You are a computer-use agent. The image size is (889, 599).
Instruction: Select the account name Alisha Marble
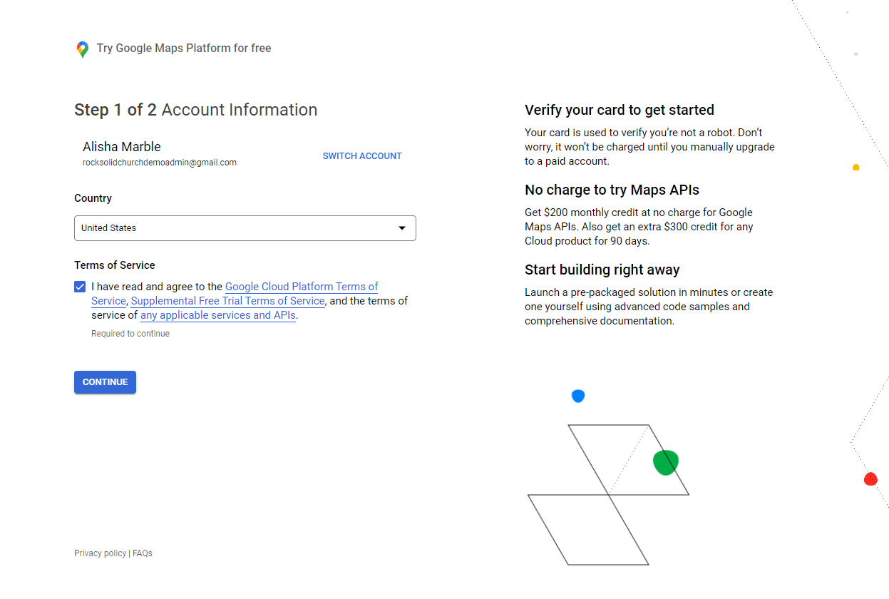click(122, 147)
